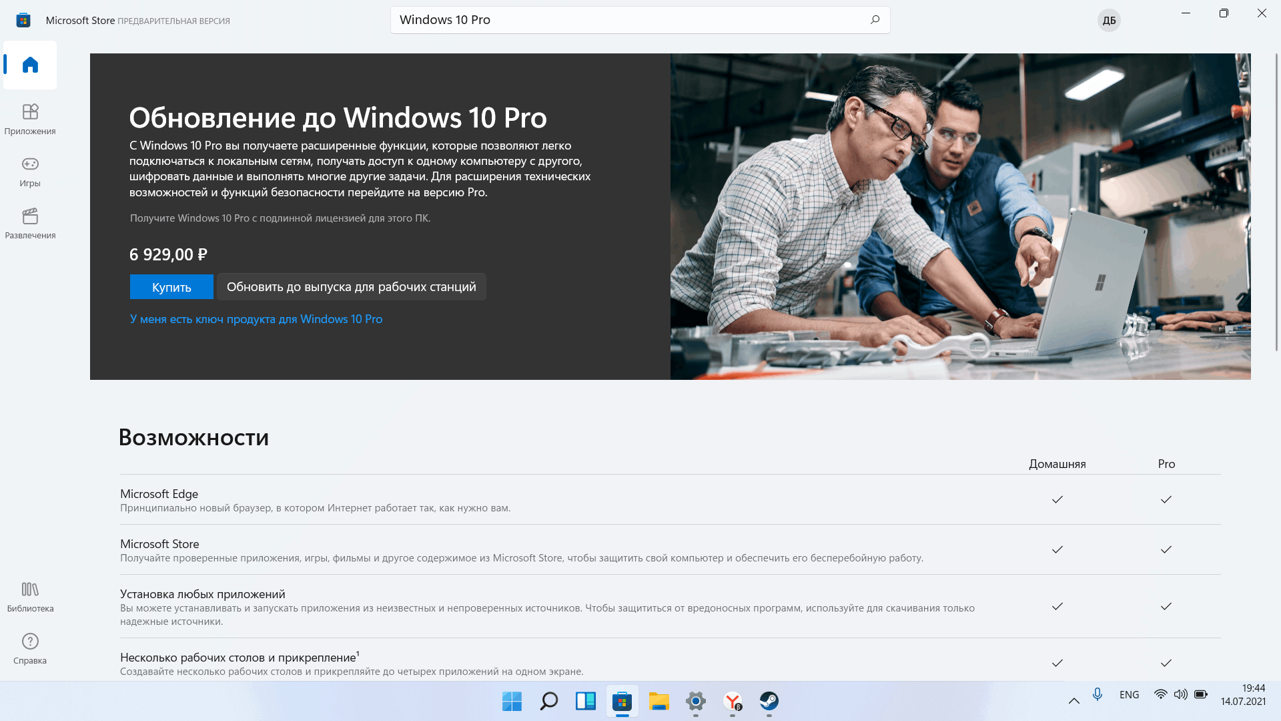1281x721 pixels.
Task: Open the Steam taskbar icon
Action: tap(769, 701)
